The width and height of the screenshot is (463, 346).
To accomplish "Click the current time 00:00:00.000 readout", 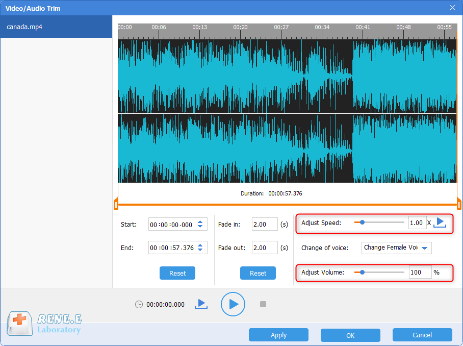I will click(165, 304).
